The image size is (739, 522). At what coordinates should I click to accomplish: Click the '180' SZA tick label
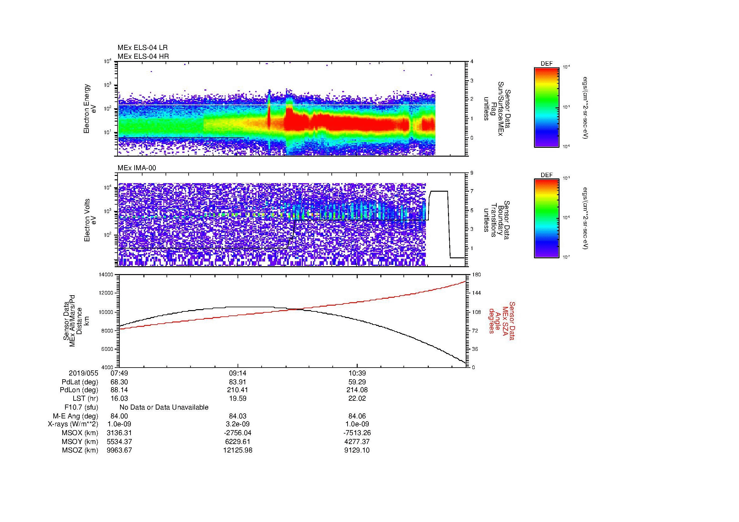(476, 274)
